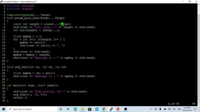The height and width of the screenshot is (112, 200).
Task: Click 'param_pack_func' on line 6
Action: 27,18
